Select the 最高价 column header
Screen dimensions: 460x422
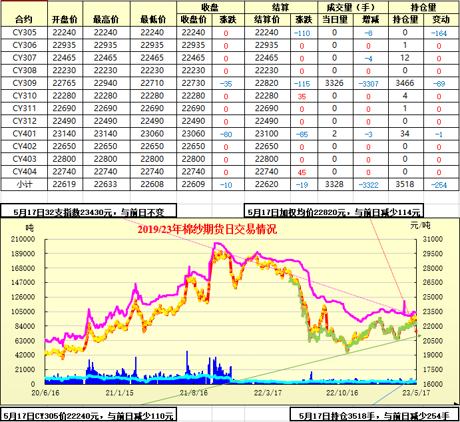107,19
